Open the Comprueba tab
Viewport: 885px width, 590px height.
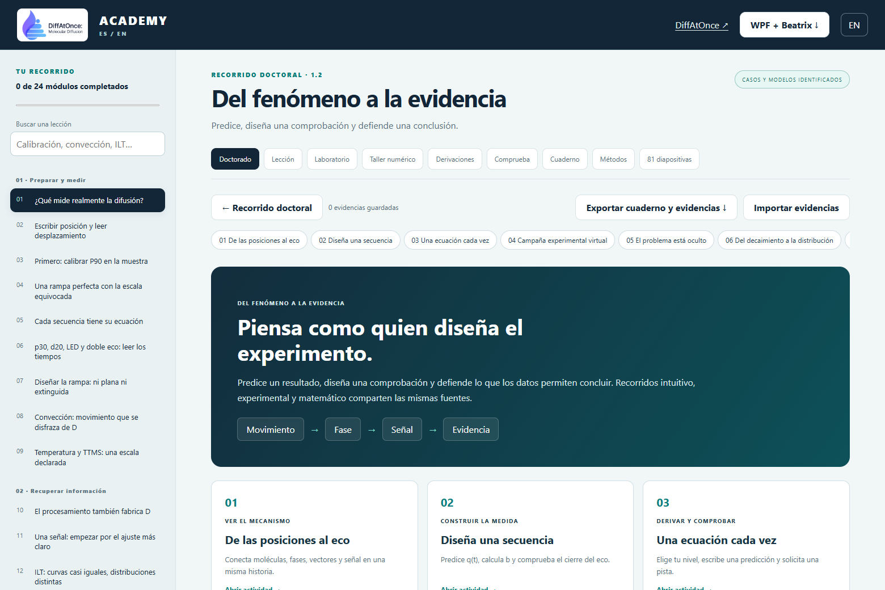(512, 159)
